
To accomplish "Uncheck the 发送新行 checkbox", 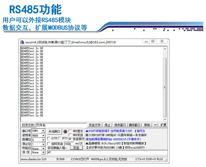I will 70,139.
